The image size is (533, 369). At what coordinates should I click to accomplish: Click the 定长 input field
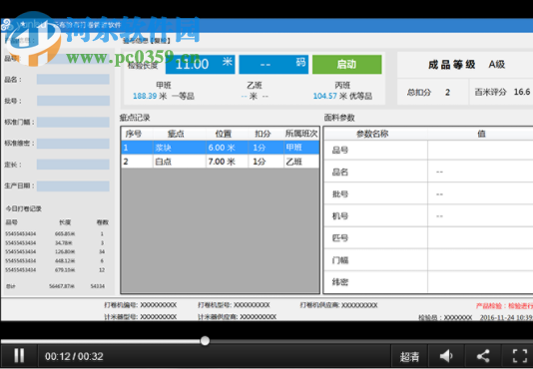coord(73,165)
